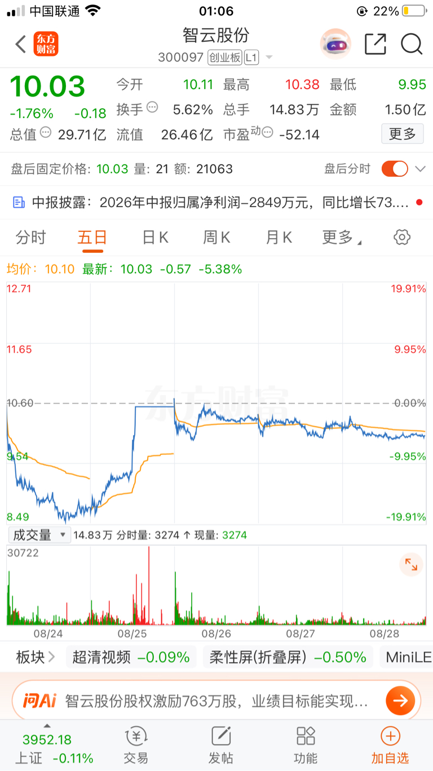Tap the share export icon

click(x=375, y=44)
